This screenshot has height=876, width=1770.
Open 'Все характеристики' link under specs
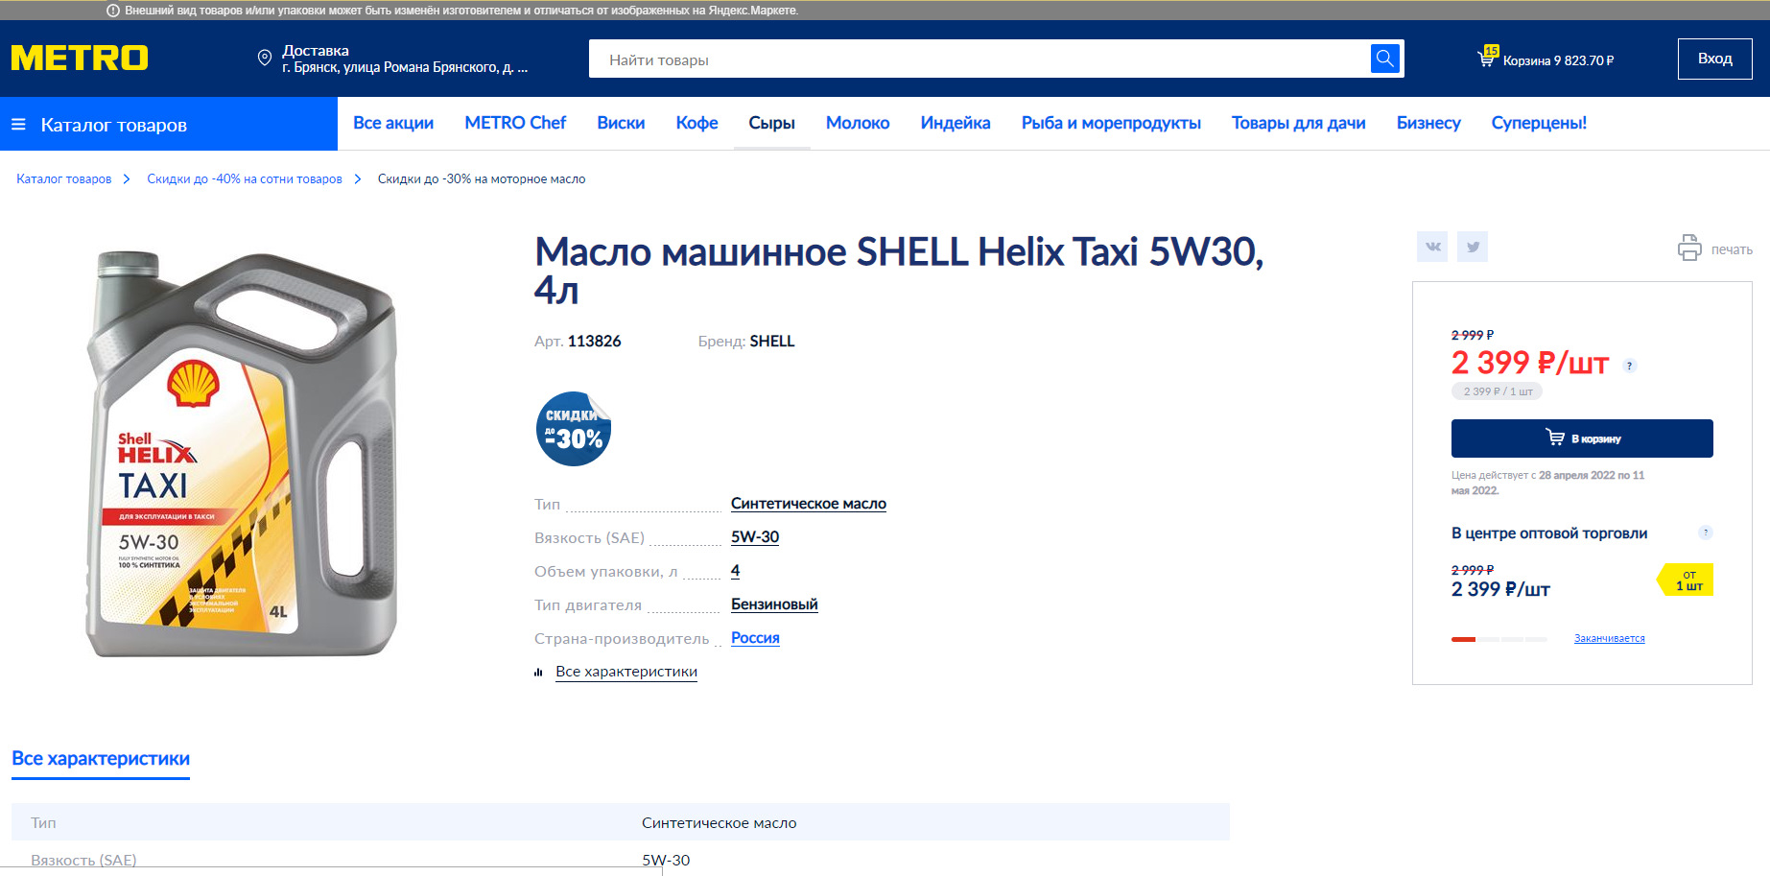(626, 672)
